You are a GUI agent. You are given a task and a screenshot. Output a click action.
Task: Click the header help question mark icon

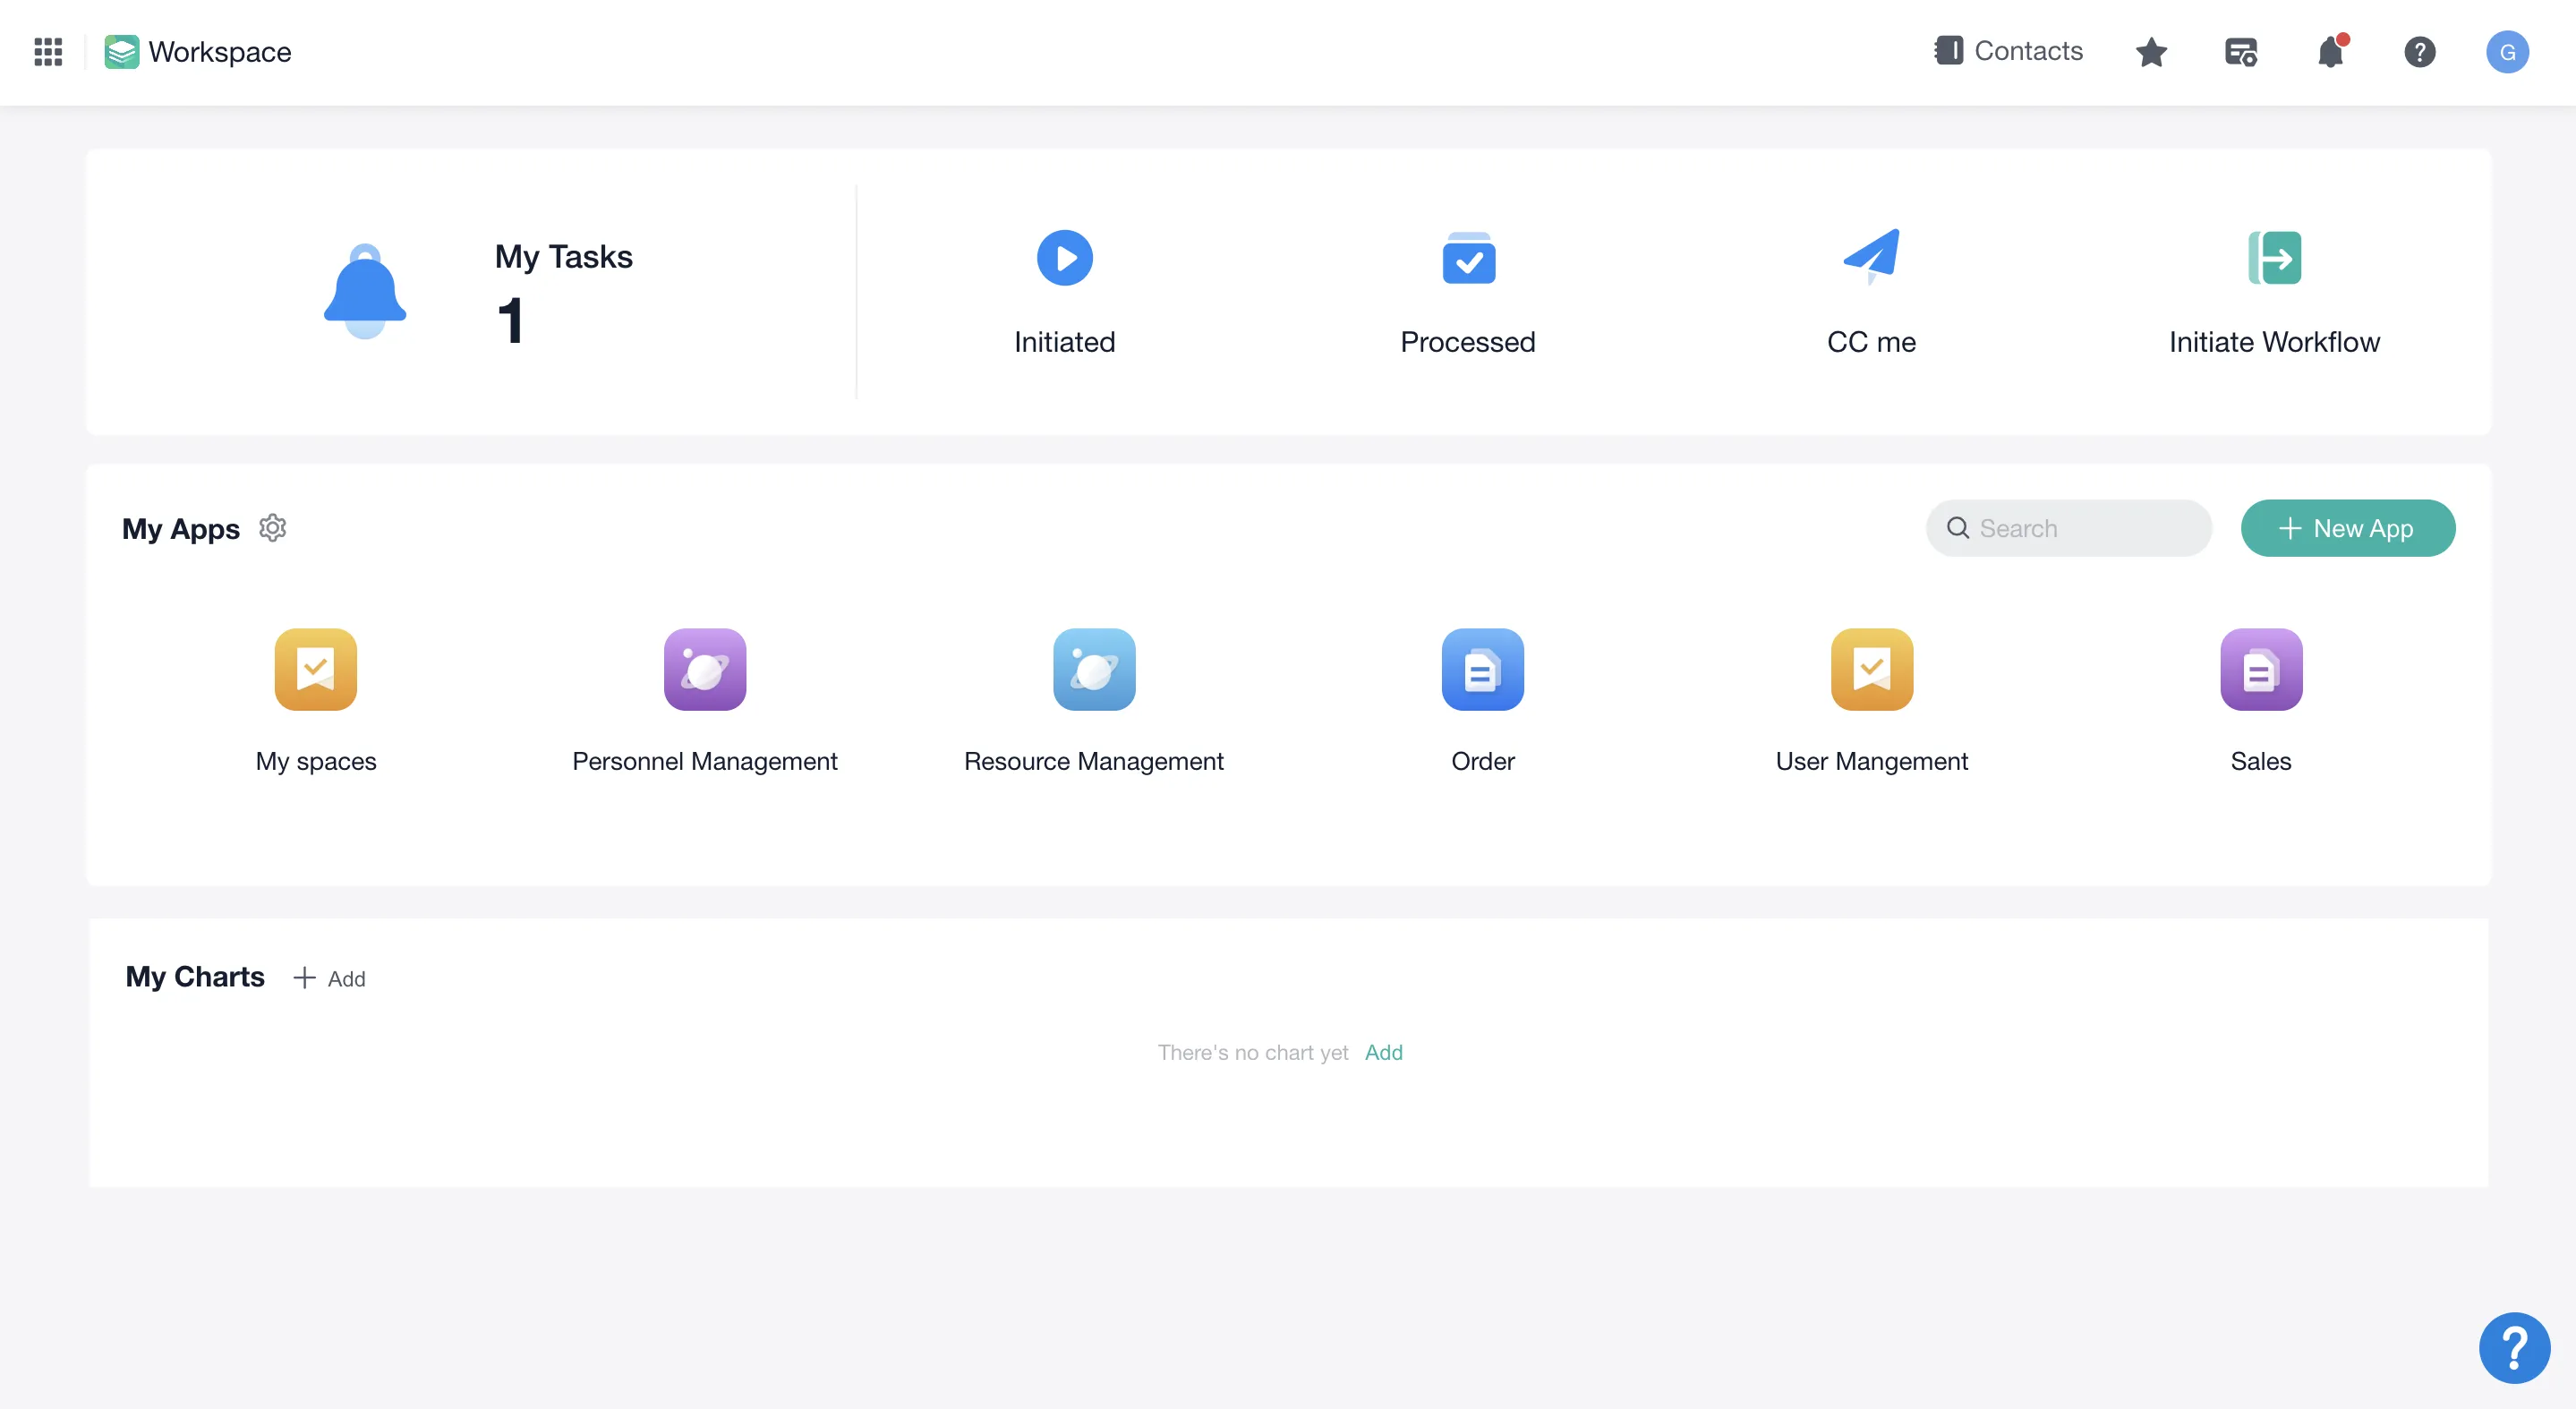(x=2419, y=51)
